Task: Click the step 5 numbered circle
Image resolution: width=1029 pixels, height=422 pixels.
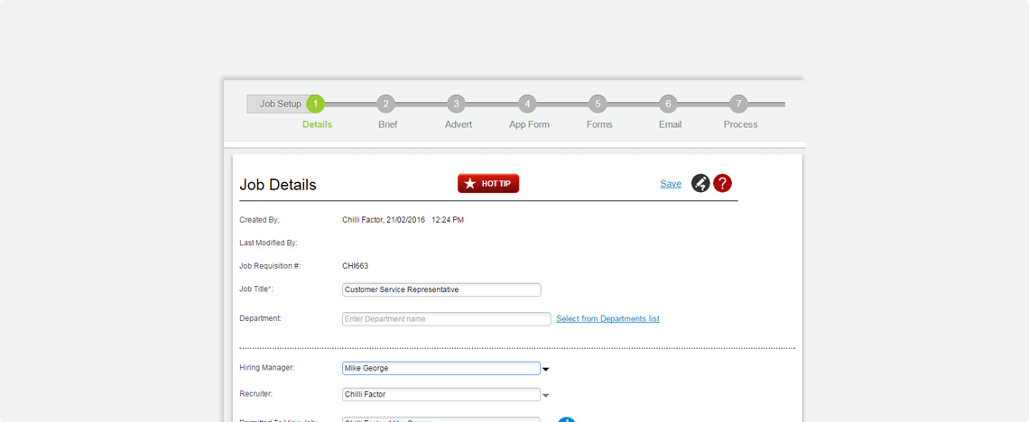Action: 598,104
